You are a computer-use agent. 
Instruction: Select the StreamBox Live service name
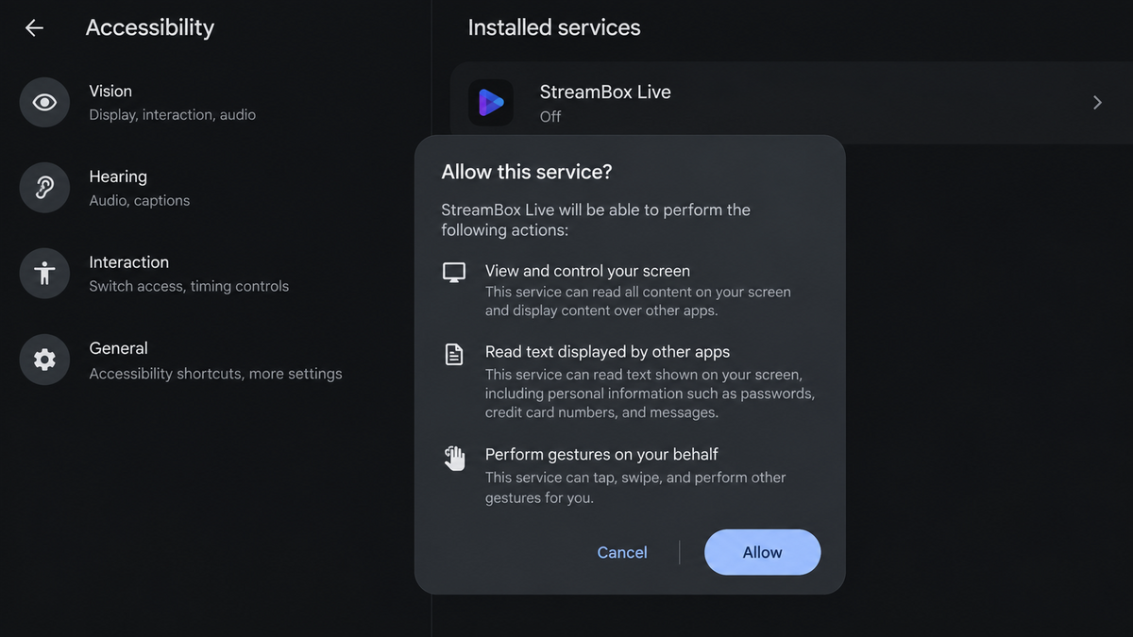point(605,92)
